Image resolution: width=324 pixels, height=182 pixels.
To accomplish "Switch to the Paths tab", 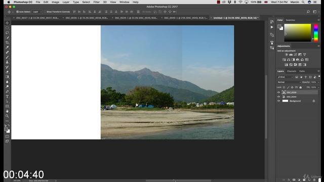I will (x=302, y=71).
